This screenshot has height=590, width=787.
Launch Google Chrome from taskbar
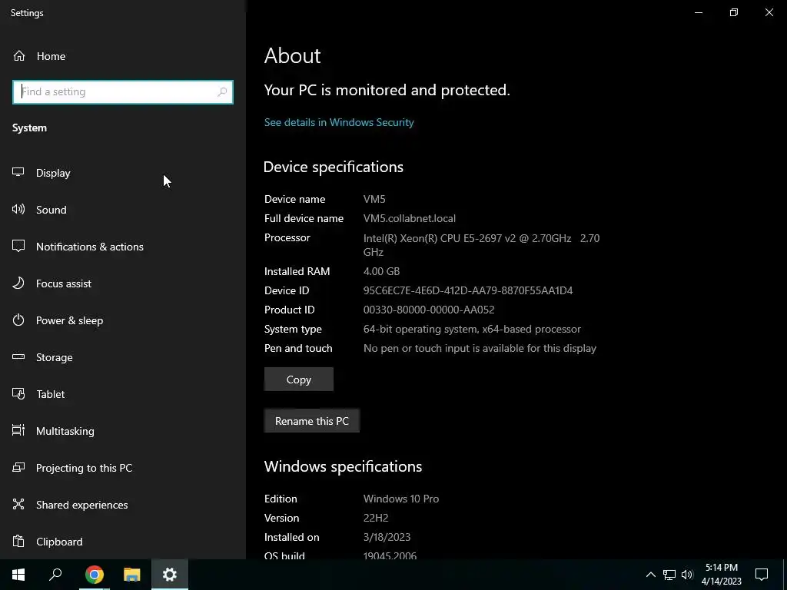pyautogui.click(x=94, y=575)
